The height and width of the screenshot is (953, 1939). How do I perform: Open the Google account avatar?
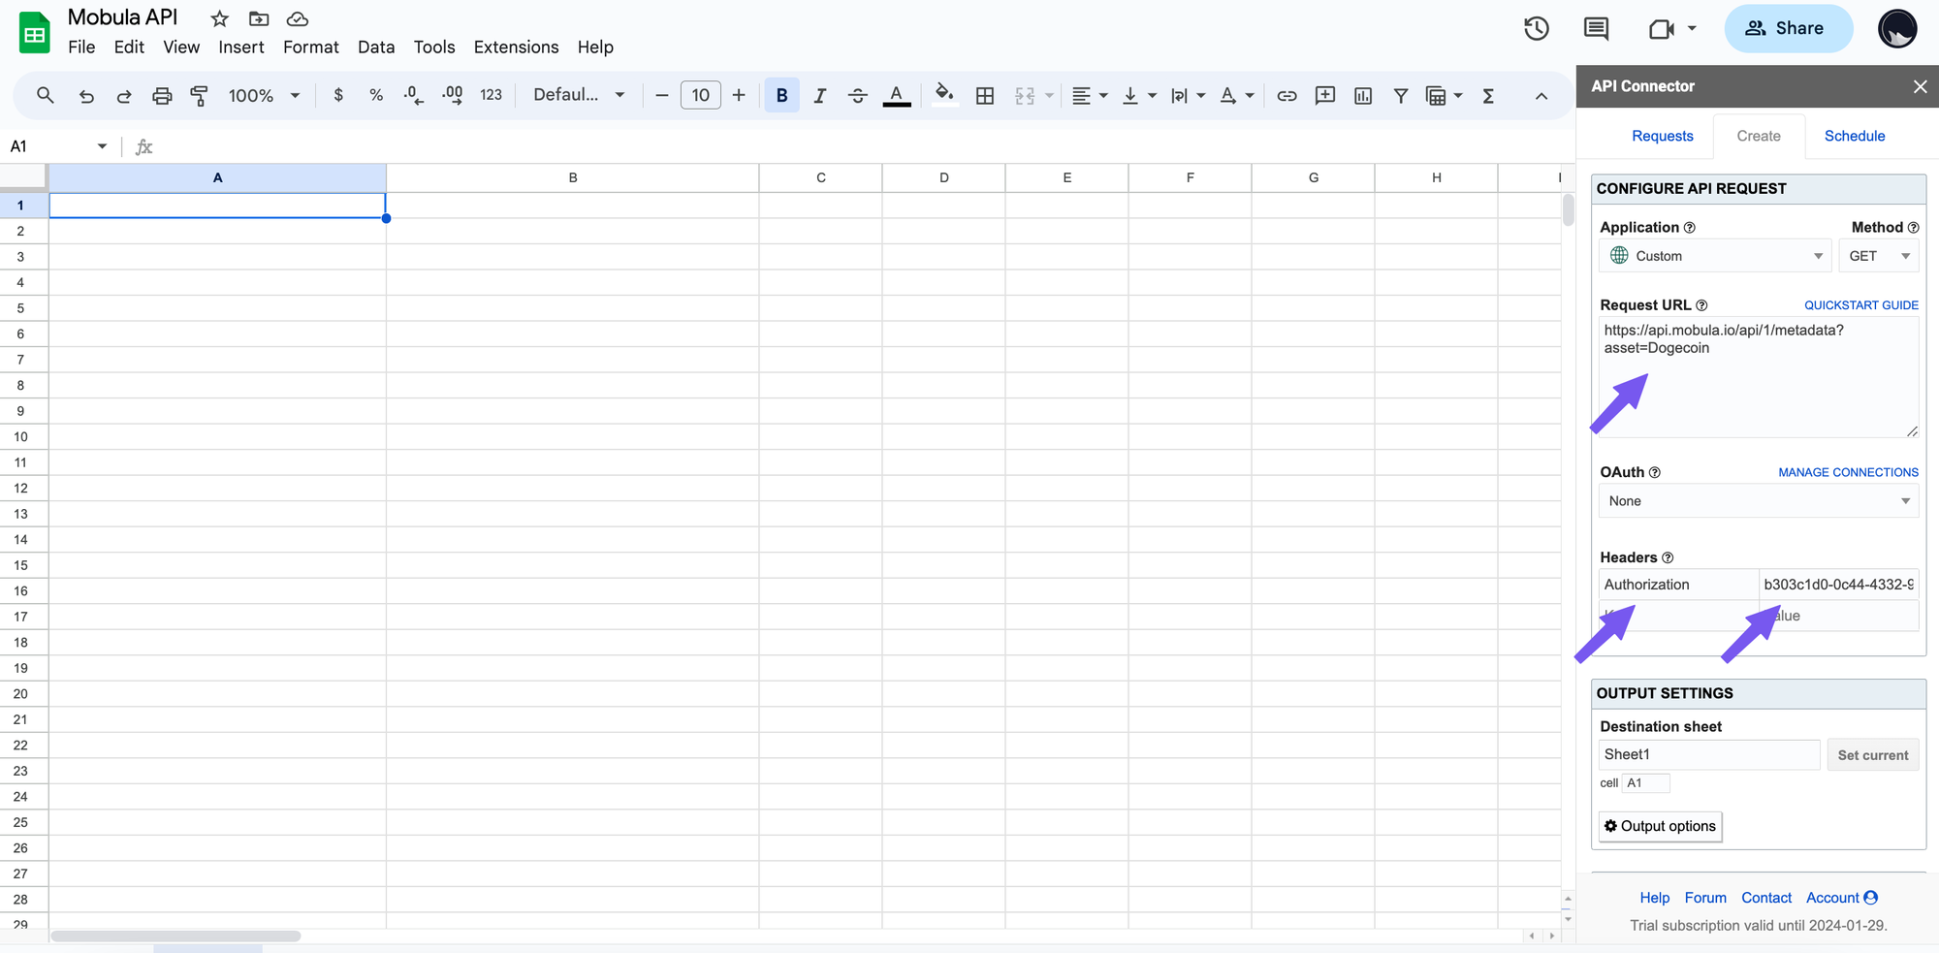[1897, 29]
